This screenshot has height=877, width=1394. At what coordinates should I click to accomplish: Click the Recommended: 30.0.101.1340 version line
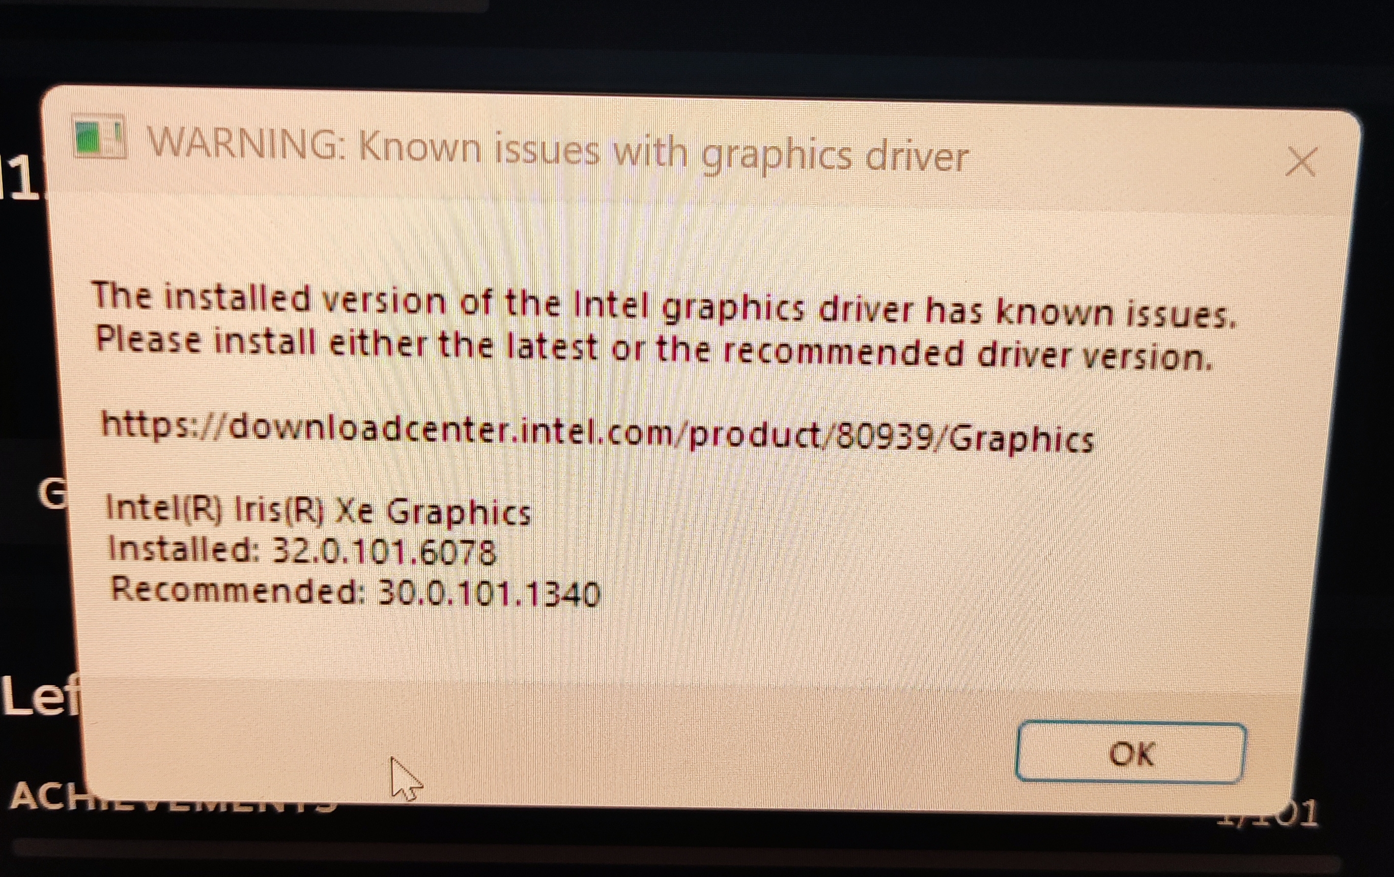[x=355, y=592]
